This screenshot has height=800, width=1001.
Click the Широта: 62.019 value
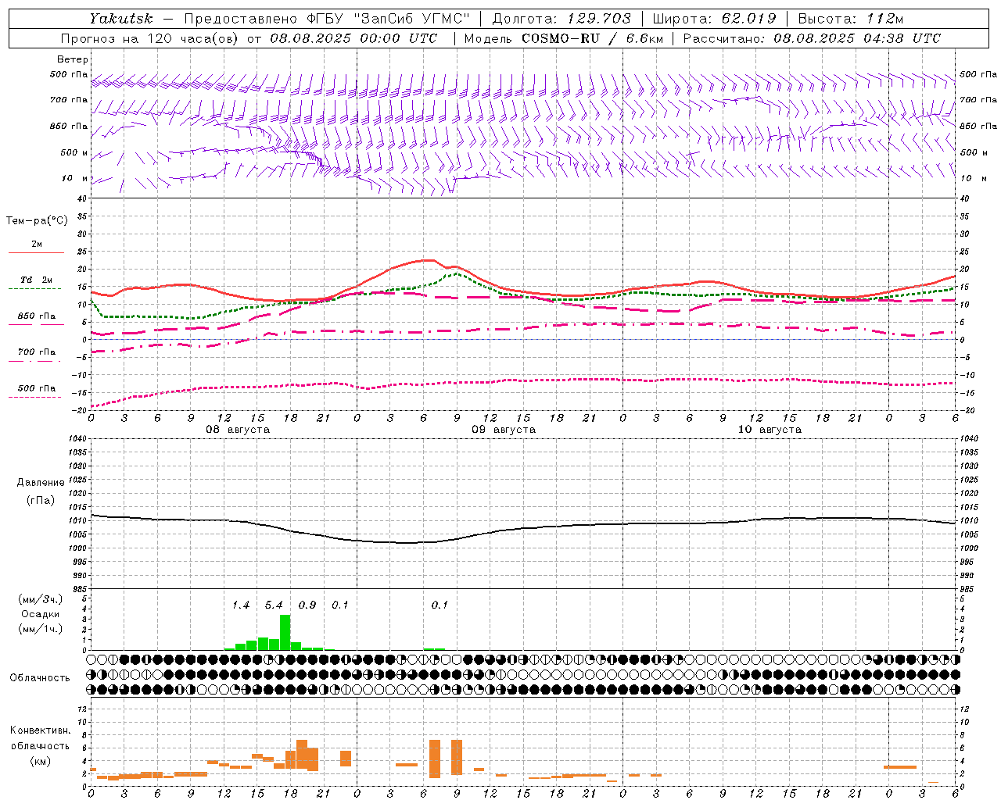[714, 19]
